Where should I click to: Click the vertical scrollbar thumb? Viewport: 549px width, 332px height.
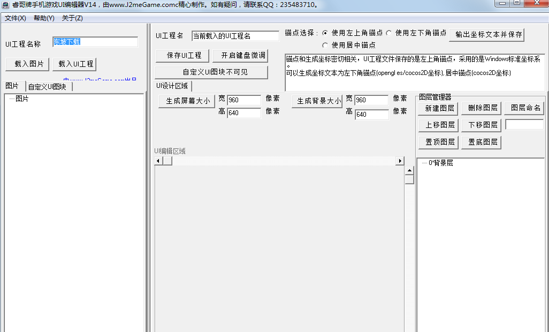[x=409, y=179]
